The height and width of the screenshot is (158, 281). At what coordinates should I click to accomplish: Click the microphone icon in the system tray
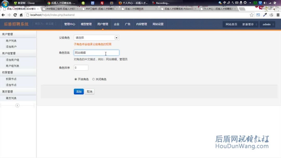pyautogui.click(x=241, y=3)
